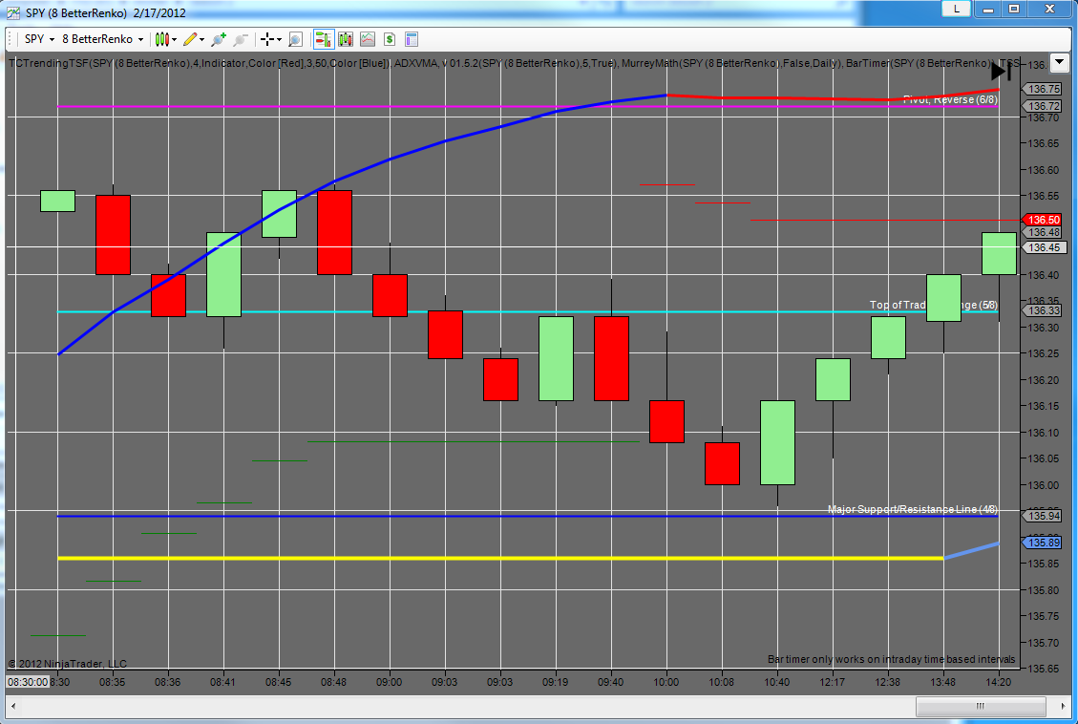This screenshot has height=724, width=1078.
Task: Click the bar timer message text
Action: (x=891, y=659)
